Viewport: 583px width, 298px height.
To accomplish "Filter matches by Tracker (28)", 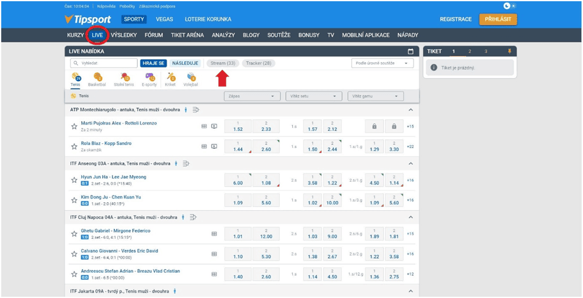I will 258,63.
